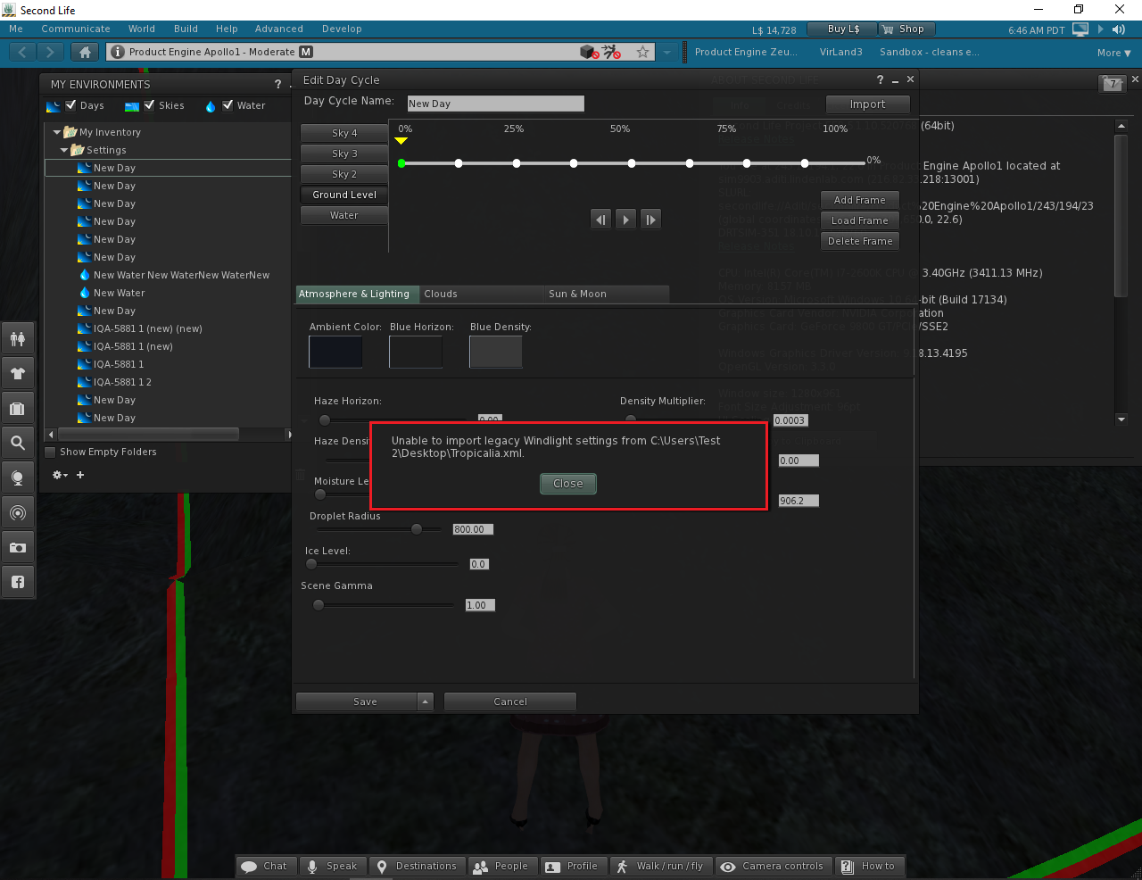Close the Windlight import error dialog

(x=567, y=483)
